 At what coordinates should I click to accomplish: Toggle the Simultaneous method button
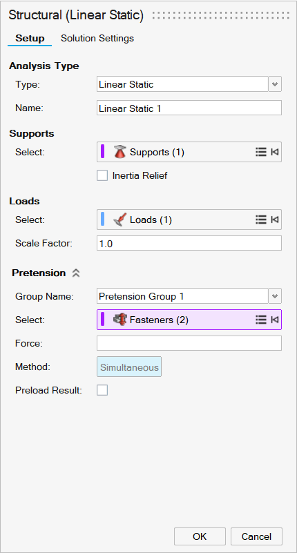point(129,367)
